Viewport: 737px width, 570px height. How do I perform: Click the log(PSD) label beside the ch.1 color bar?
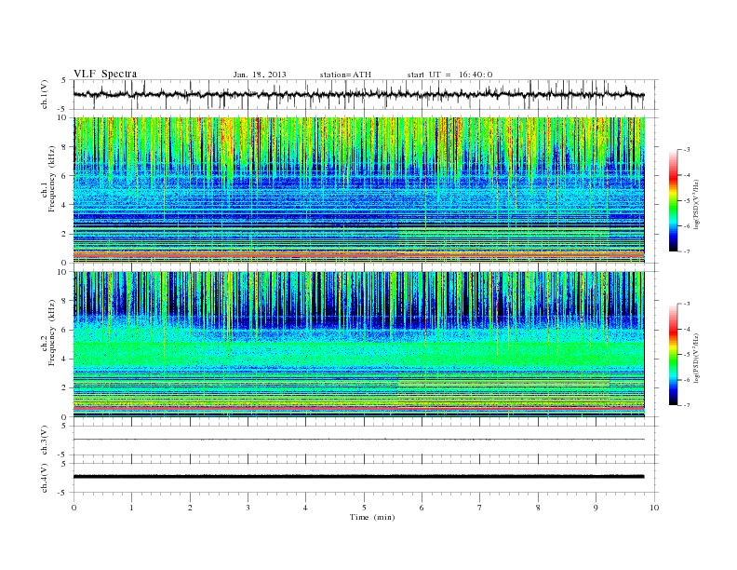tap(696, 204)
